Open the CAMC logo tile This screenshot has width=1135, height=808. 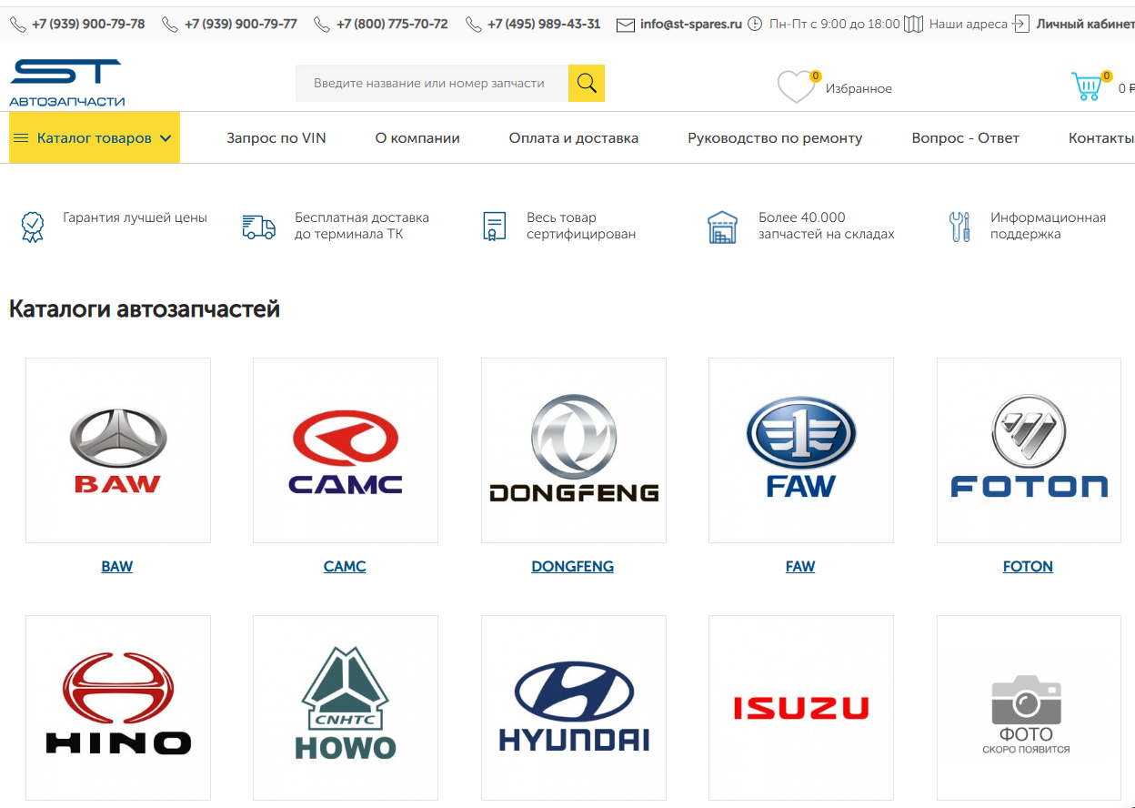pyautogui.click(x=346, y=450)
